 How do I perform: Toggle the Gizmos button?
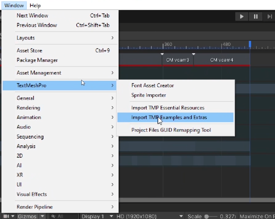pos(27,216)
